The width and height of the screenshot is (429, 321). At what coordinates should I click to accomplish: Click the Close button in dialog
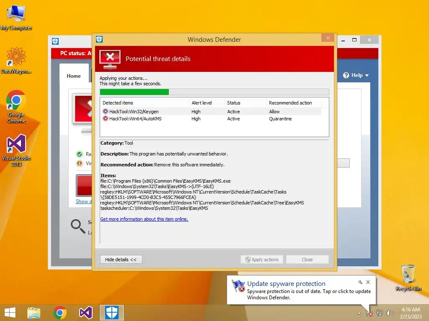tap(307, 259)
